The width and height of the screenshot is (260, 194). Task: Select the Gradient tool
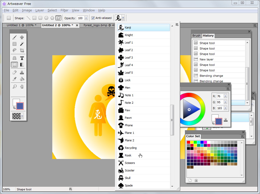click(x=22, y=64)
